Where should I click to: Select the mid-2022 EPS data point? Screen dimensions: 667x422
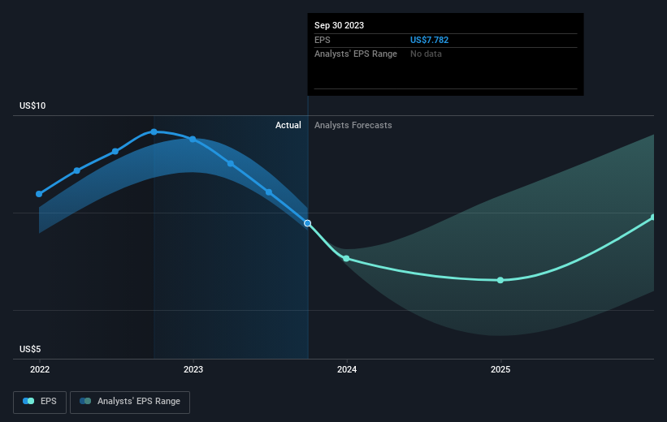pos(115,151)
